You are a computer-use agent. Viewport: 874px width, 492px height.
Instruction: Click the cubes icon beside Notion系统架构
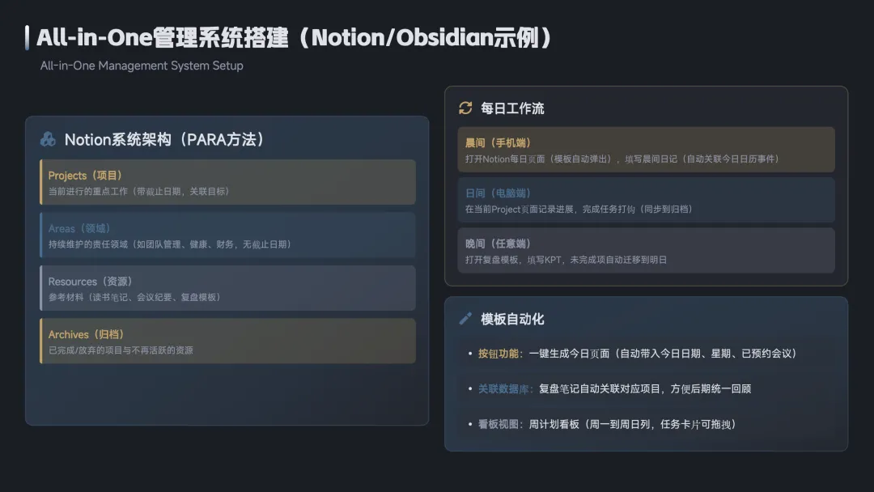(x=48, y=139)
